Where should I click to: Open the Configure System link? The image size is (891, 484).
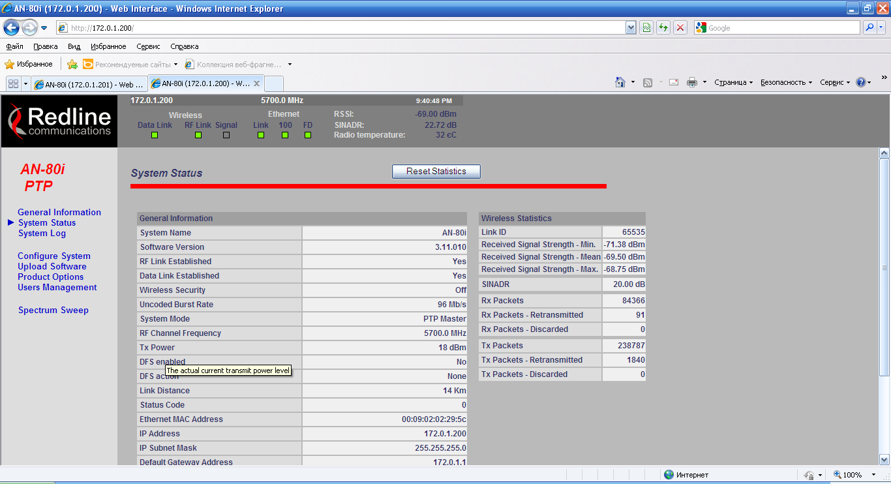coord(54,256)
